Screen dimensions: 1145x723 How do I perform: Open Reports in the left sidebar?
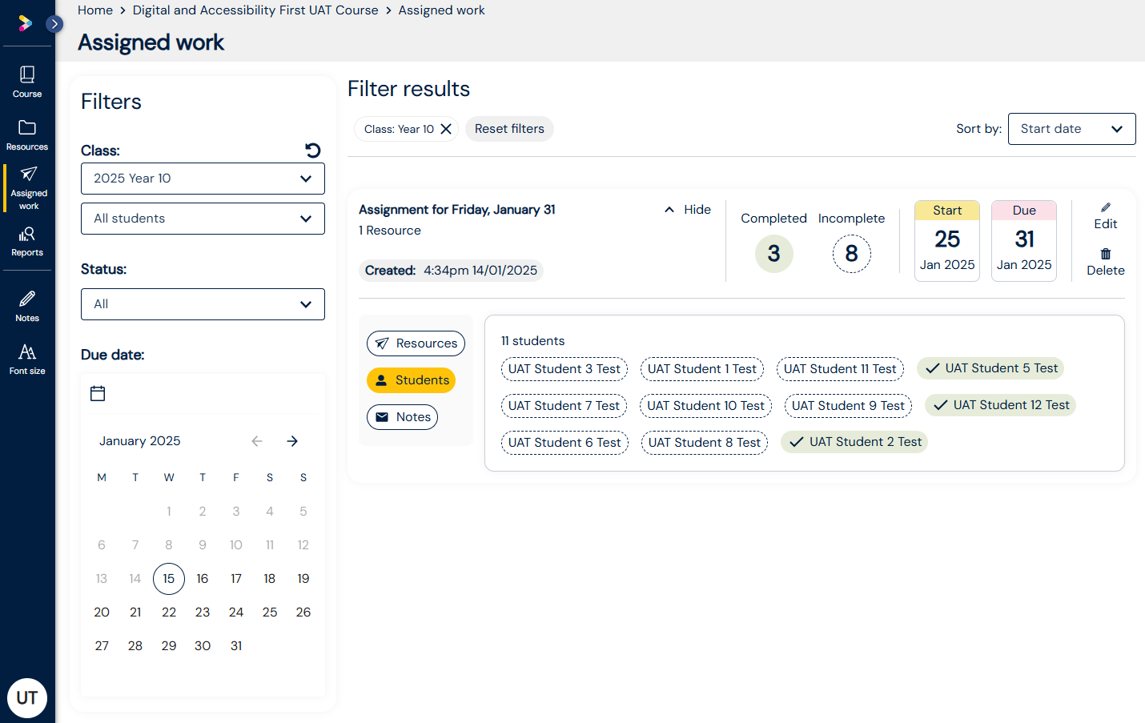[27, 241]
